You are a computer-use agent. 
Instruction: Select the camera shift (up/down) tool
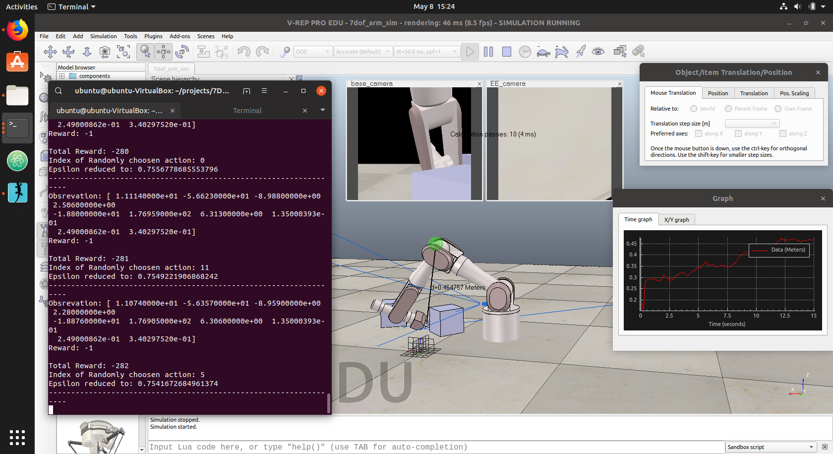[x=87, y=52]
